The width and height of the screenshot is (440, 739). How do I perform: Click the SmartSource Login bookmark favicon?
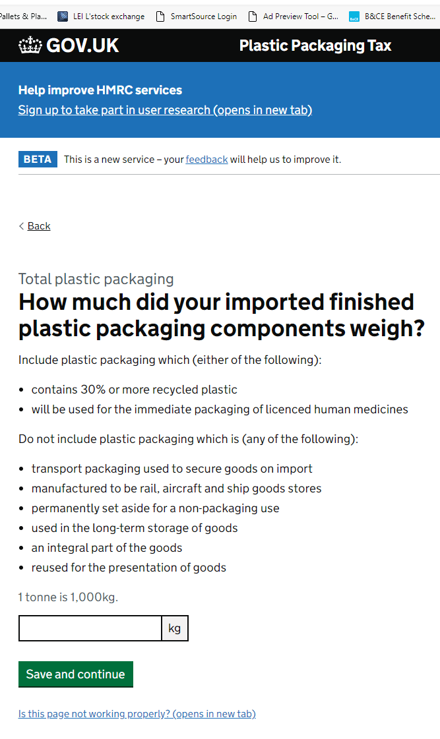click(162, 16)
